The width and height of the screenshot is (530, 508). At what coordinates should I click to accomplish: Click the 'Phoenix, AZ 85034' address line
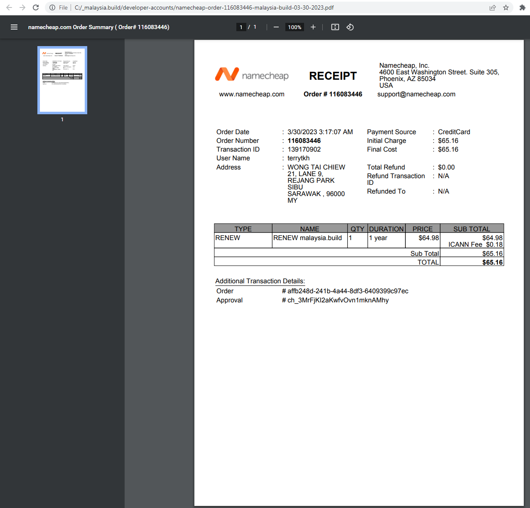click(407, 79)
